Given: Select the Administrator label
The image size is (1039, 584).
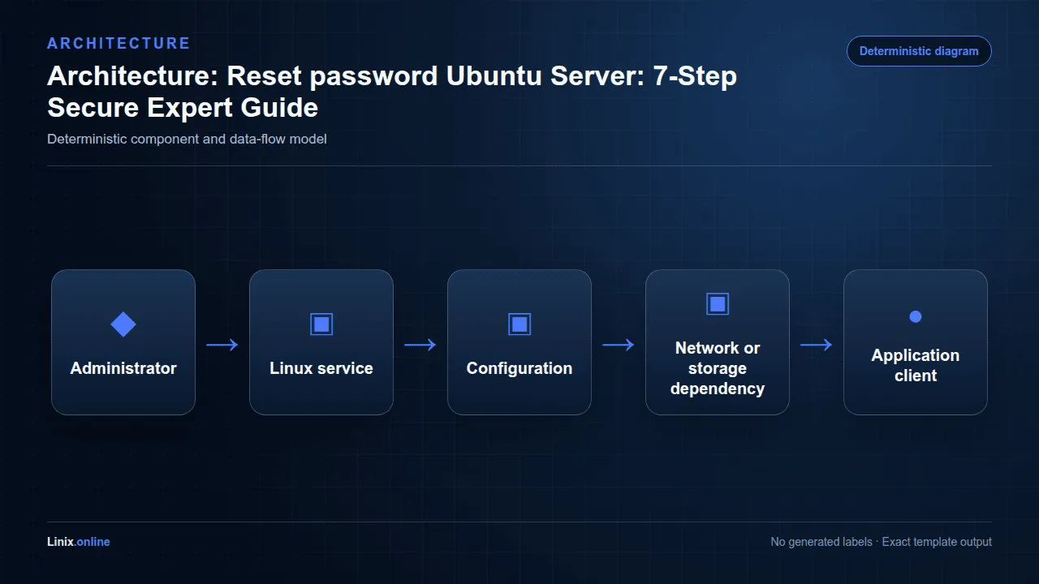Looking at the screenshot, I should click(123, 368).
